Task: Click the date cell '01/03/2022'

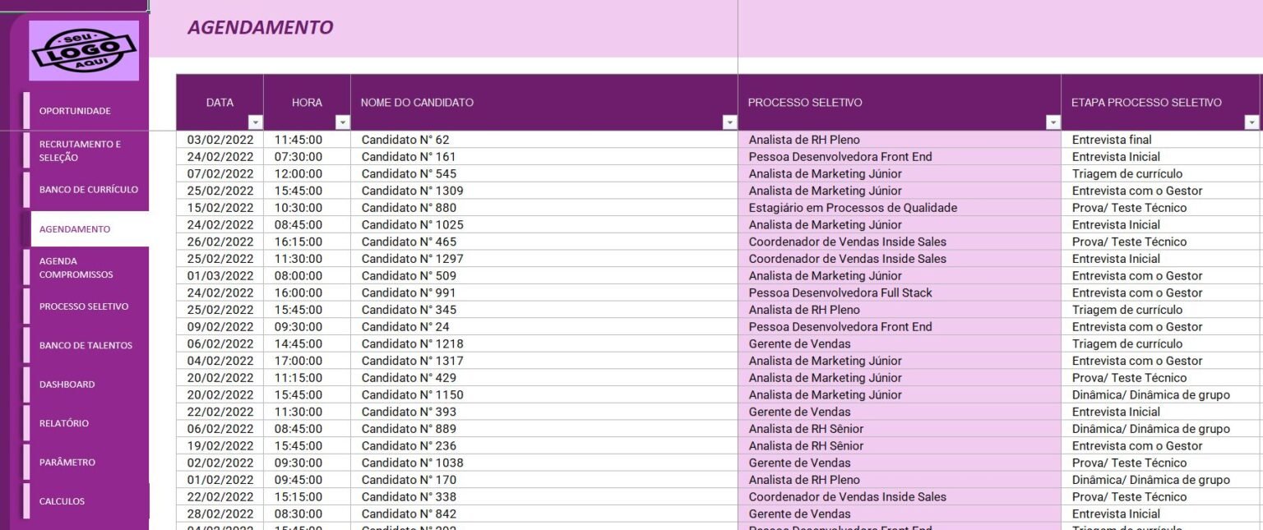Action: point(220,275)
